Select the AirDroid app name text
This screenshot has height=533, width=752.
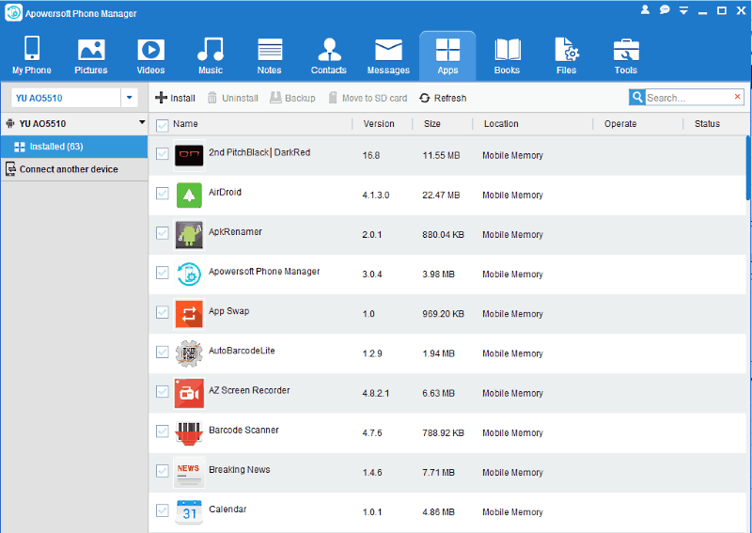(x=225, y=193)
